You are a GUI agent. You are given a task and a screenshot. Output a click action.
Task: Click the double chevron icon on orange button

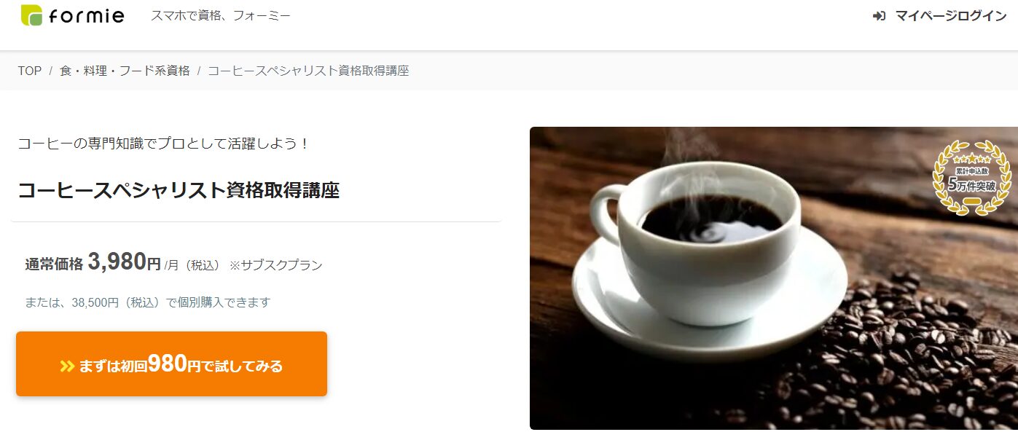pos(67,366)
